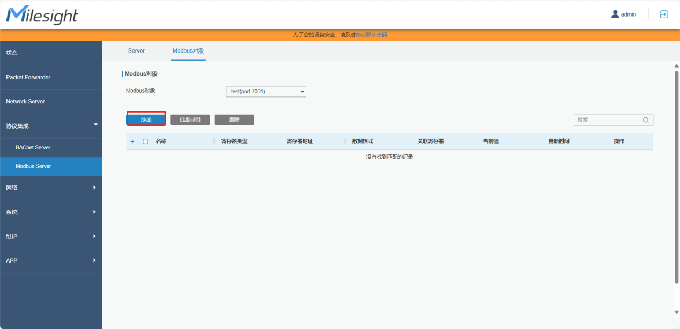Click the vertical scrollbar on the right

coord(676,177)
